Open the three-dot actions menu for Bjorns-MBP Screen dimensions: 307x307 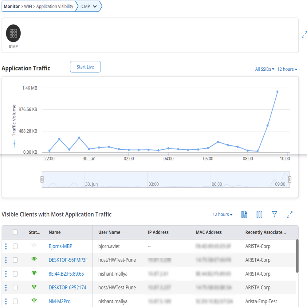5,246
